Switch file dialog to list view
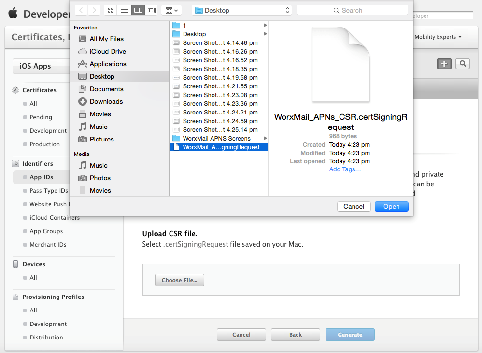 coord(124,10)
